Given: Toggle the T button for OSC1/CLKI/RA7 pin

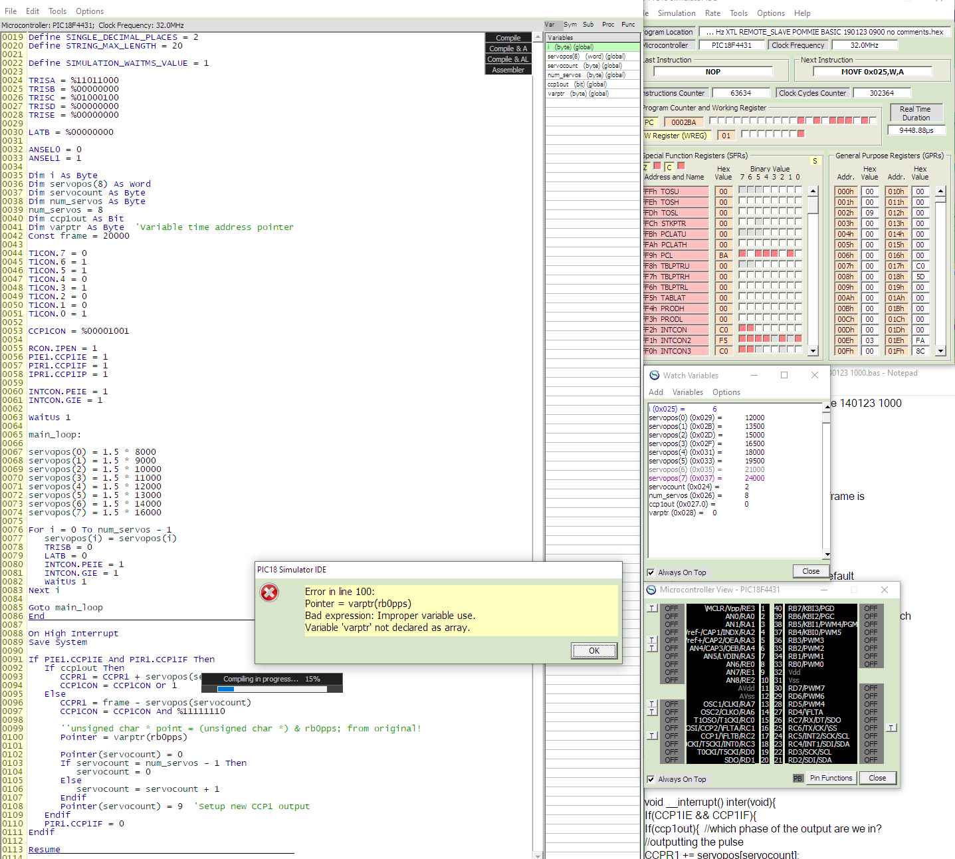Looking at the screenshot, I should [652, 704].
